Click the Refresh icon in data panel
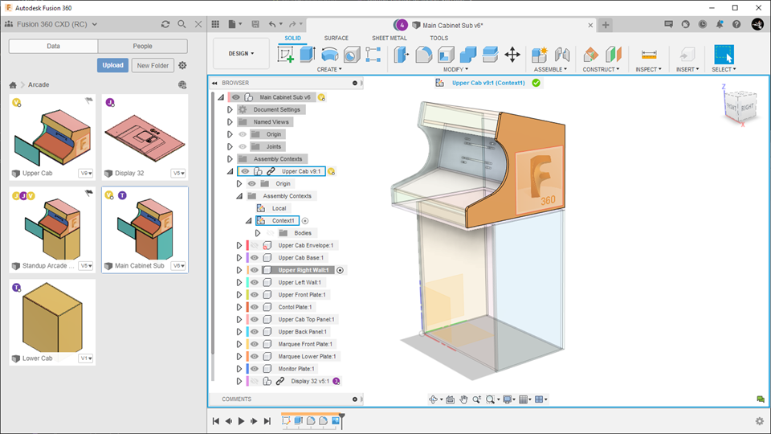The width and height of the screenshot is (771, 434). [x=165, y=25]
